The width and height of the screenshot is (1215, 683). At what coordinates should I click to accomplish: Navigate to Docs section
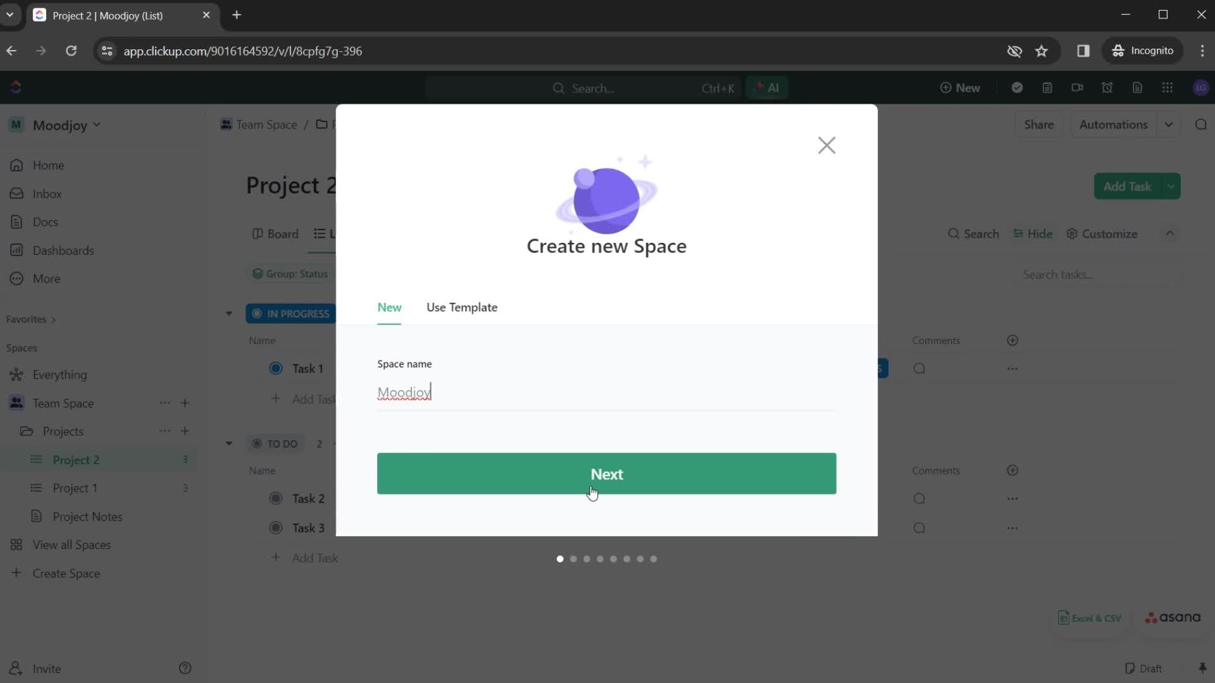coord(45,222)
